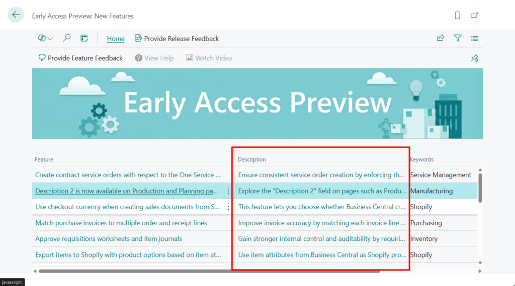The height and width of the screenshot is (286, 515).
Task: Expand the Copilot dropdown chevron
Action: click(50, 39)
